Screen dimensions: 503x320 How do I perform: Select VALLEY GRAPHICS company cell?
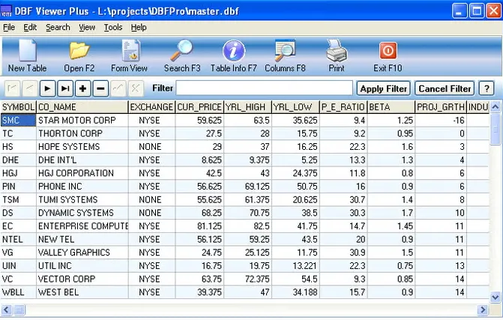(82, 253)
